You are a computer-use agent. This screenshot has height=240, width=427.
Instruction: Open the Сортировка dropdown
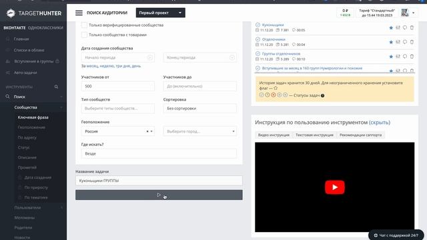point(199,108)
